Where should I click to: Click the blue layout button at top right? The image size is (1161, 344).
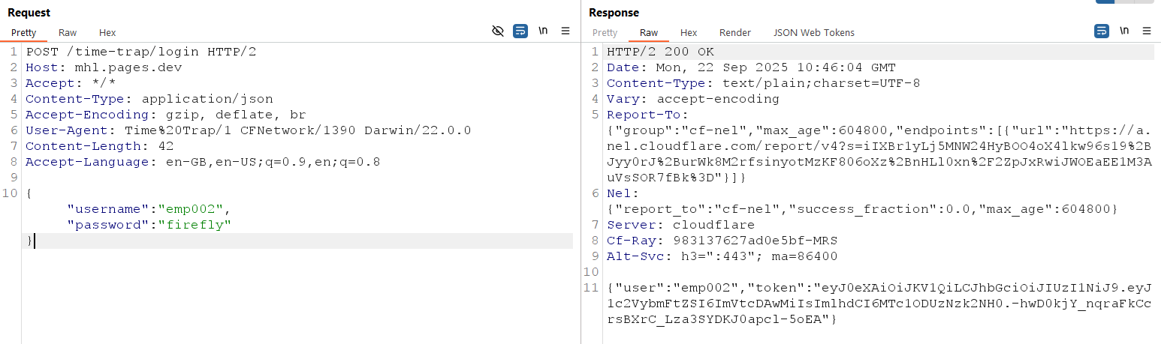tap(1105, 2)
